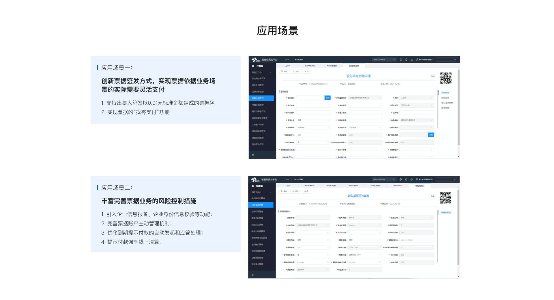Viewport: 554px width, 300px height.
Task: Click the QR code on the 承兑单笔合同申请 form
Action: [x=446, y=78]
